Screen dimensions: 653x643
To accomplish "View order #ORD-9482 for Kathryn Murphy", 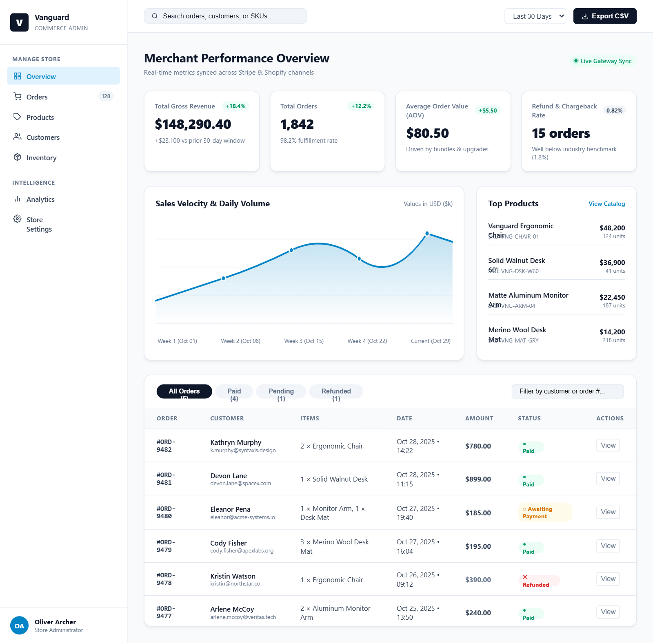I will click(x=608, y=446).
